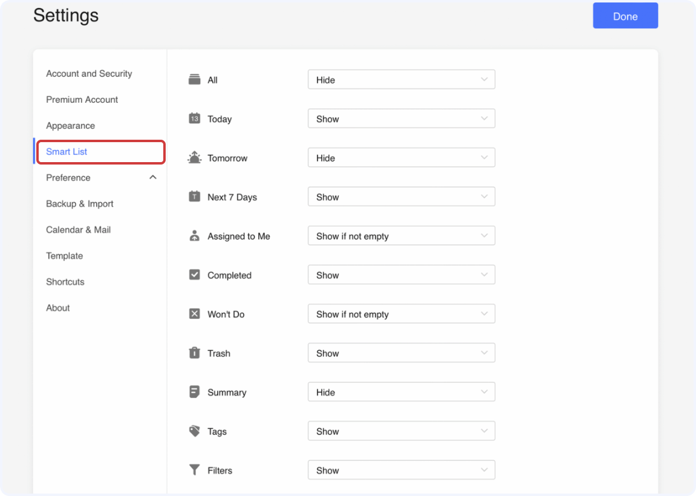Open Account and Security settings
696x496 pixels.
[88, 73]
